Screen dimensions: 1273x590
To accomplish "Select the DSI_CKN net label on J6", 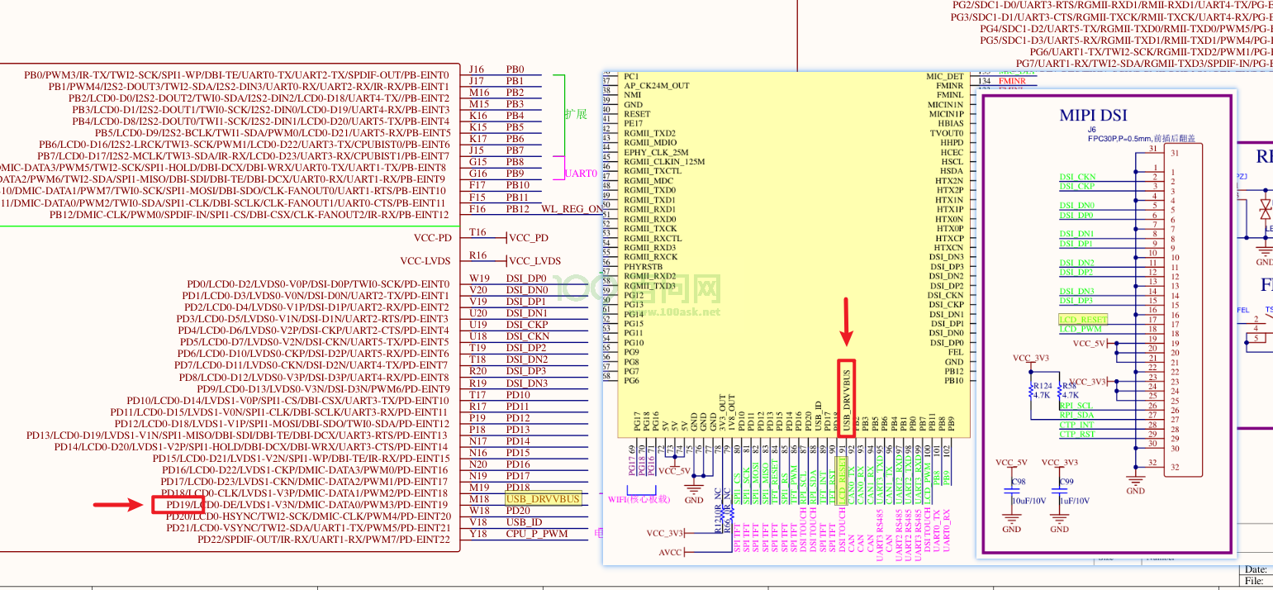I will coord(1077,177).
